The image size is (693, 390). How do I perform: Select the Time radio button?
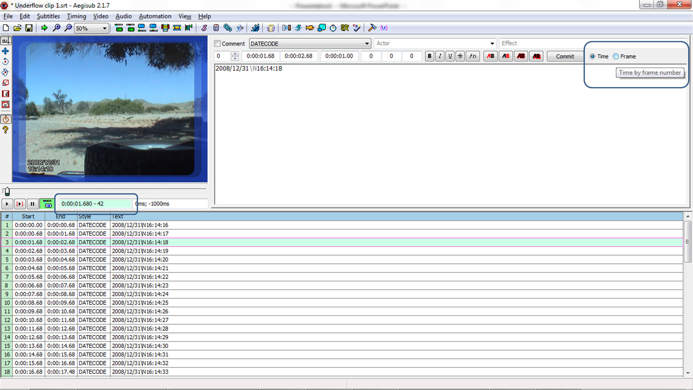593,57
